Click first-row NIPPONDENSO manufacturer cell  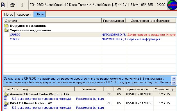click(114, 35)
